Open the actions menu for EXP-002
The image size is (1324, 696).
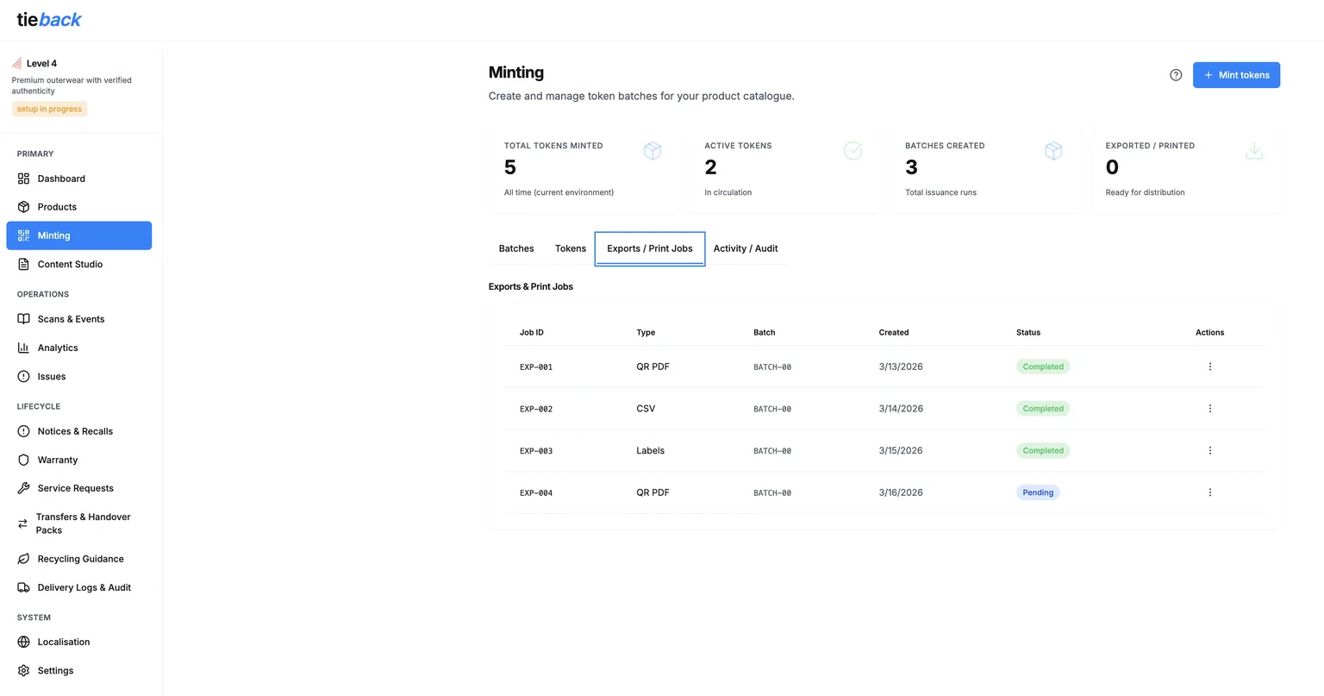point(1209,408)
